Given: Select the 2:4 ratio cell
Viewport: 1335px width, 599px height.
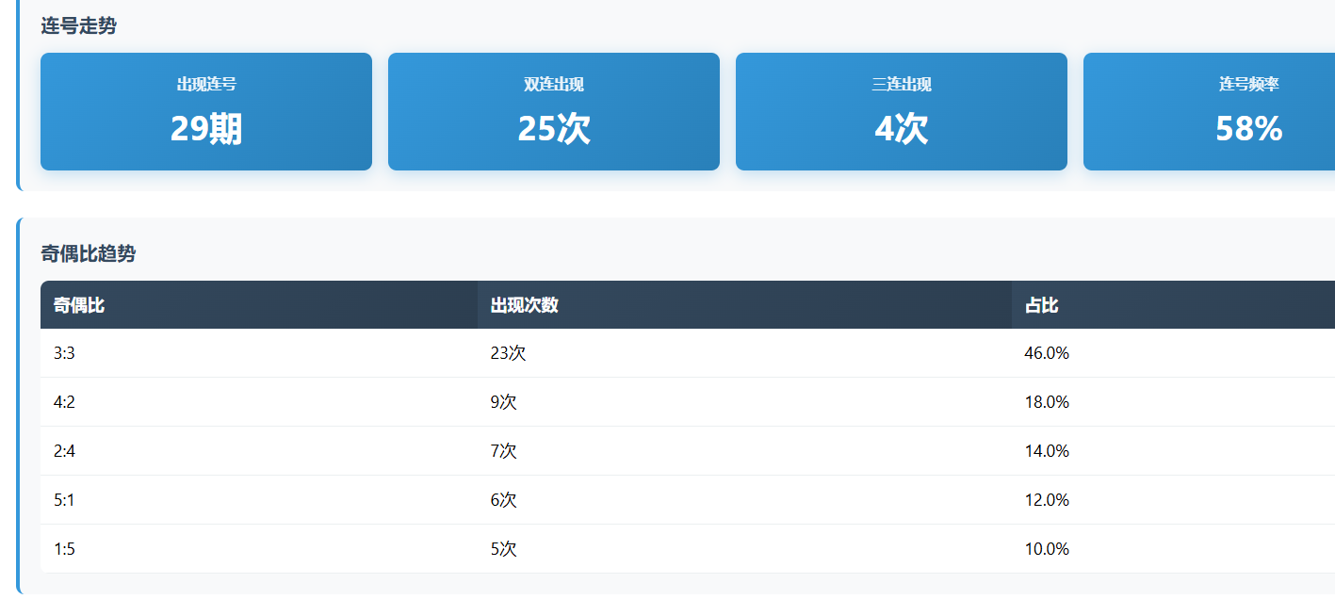Looking at the screenshot, I should click(x=64, y=451).
